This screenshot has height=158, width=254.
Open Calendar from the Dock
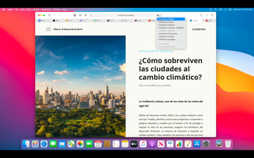pyautogui.click(x=98, y=144)
